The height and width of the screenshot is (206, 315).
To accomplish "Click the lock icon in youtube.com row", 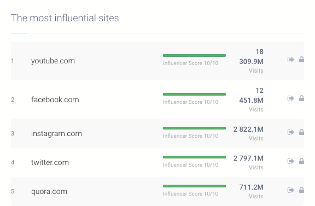I will [x=301, y=60].
